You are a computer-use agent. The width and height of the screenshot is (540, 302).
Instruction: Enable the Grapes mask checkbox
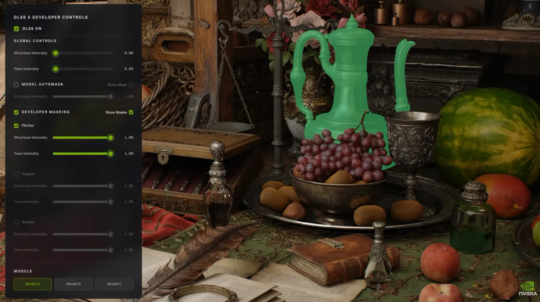(x=16, y=174)
